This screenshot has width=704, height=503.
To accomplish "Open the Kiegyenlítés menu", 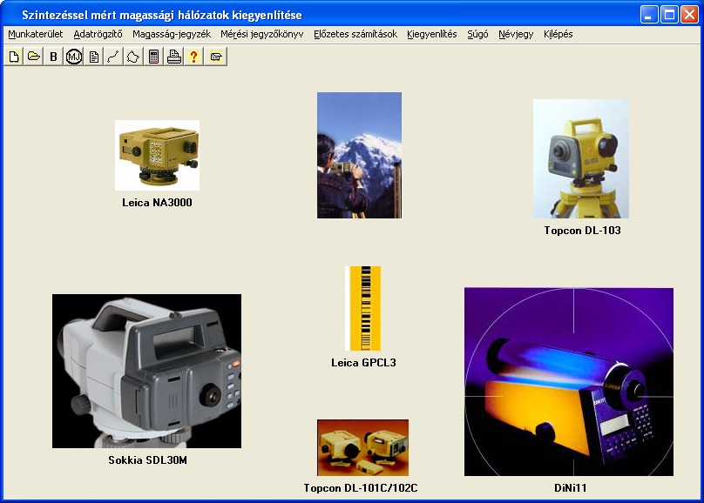I will (x=432, y=34).
